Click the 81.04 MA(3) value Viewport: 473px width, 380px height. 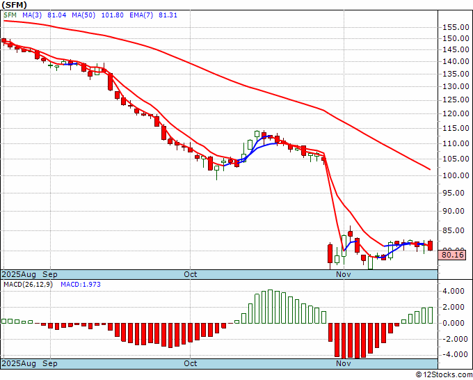coord(57,15)
